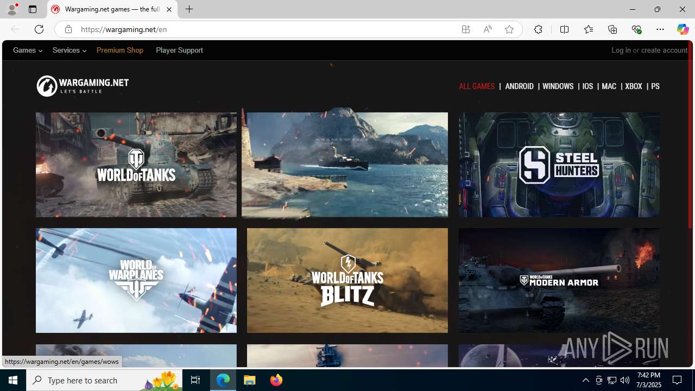Open the network tray icon
The image size is (695, 391).
tap(612, 380)
